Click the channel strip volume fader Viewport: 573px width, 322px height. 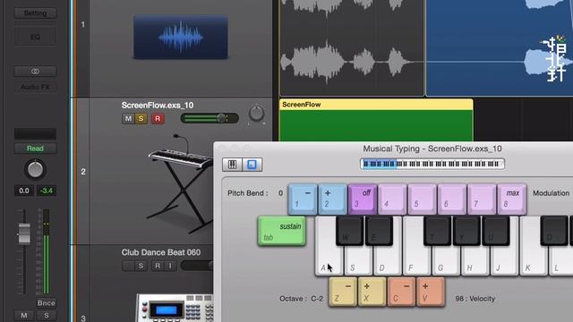(x=24, y=233)
